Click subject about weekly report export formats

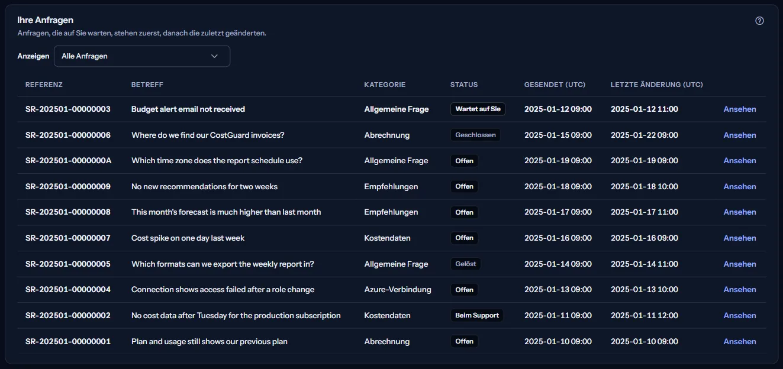[223, 264]
